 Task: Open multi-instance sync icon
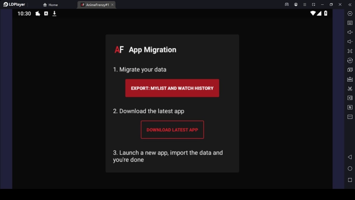(x=350, y=70)
